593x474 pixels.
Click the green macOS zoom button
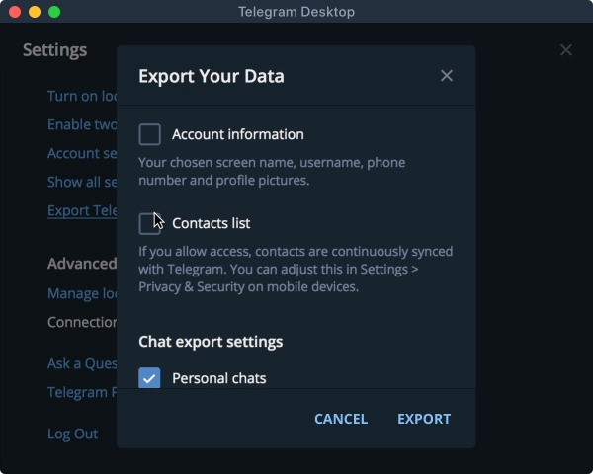click(x=54, y=12)
